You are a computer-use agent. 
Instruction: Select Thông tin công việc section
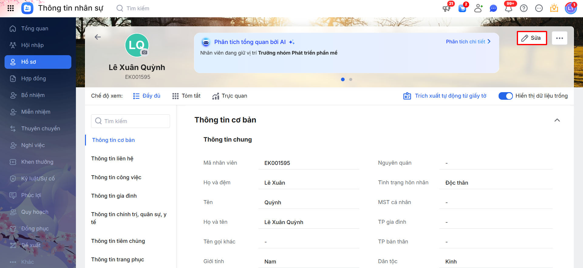pyautogui.click(x=116, y=177)
